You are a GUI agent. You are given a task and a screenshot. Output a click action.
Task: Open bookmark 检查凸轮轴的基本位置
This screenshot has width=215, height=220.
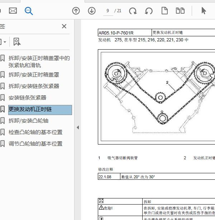pos(35,132)
